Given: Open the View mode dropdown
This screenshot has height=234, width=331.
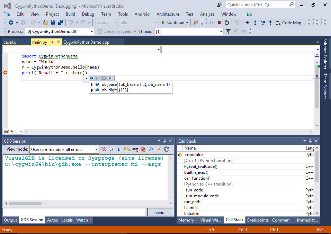Looking at the screenshot, I should tap(97, 150).
